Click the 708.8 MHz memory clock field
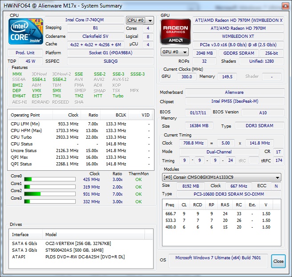 pyautogui.click(x=193, y=143)
